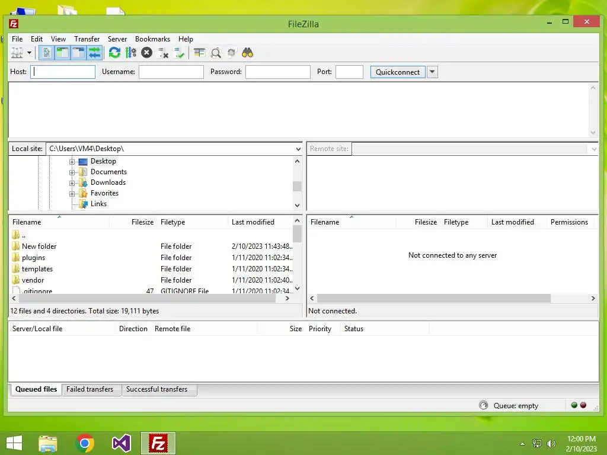Click the green activity LED indicator
Viewport: 607px width, 455px height.
coord(574,405)
